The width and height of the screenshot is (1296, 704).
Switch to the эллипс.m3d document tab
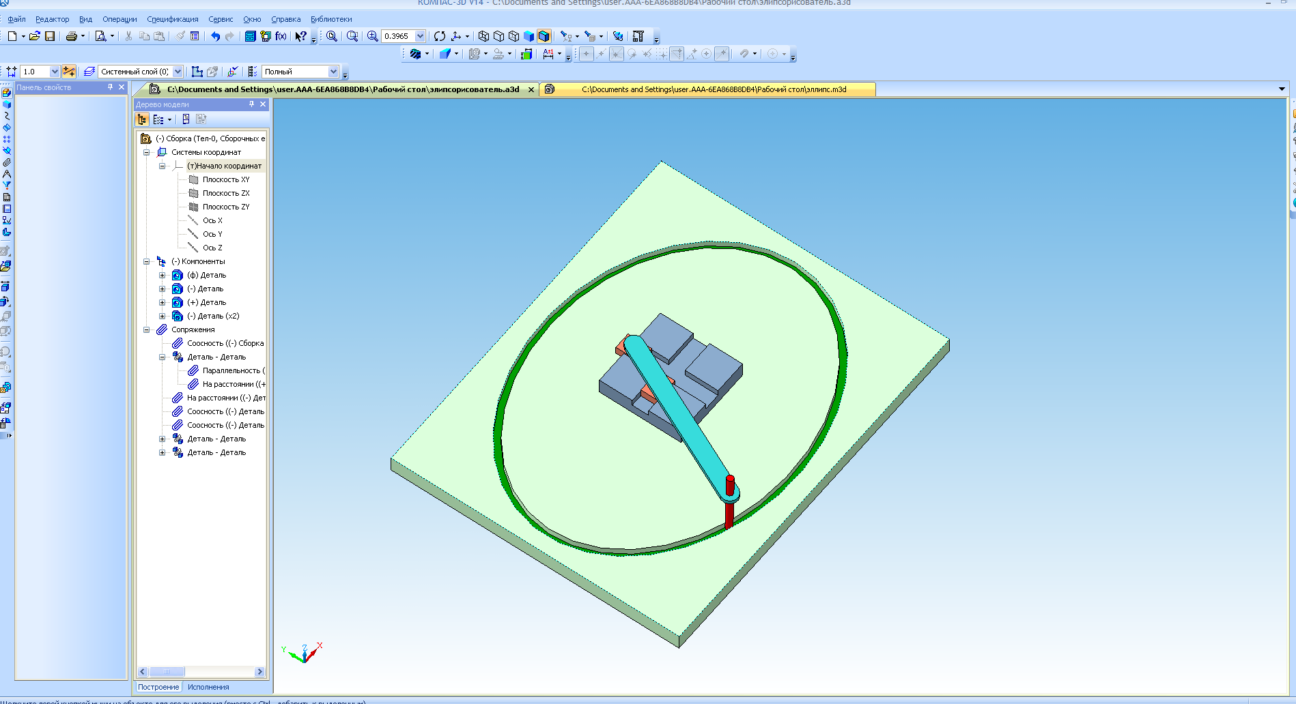(707, 89)
